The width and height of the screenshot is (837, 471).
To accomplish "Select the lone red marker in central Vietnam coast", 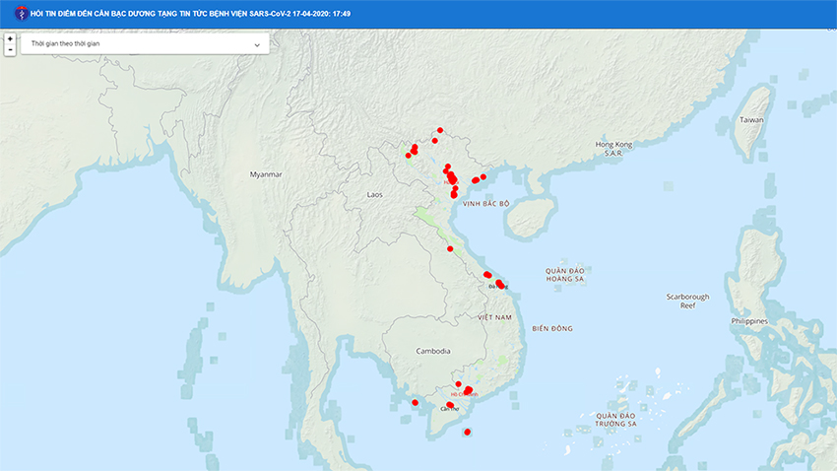I will (x=450, y=249).
